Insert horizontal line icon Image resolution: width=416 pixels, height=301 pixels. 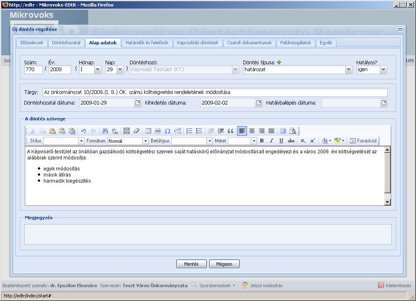click(158, 131)
